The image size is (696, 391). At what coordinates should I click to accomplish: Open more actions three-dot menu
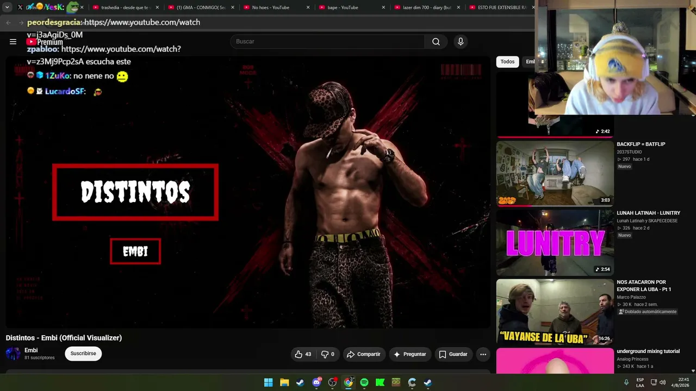click(x=483, y=354)
